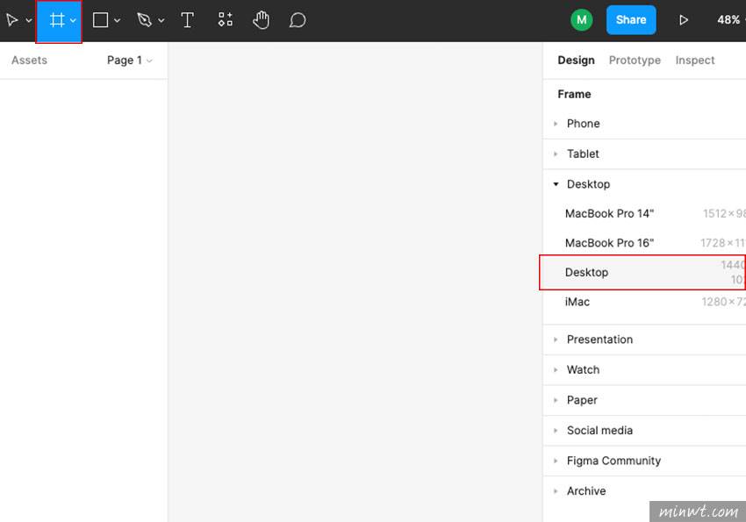Select the Comment tool
The height and width of the screenshot is (522, 746).
click(298, 20)
